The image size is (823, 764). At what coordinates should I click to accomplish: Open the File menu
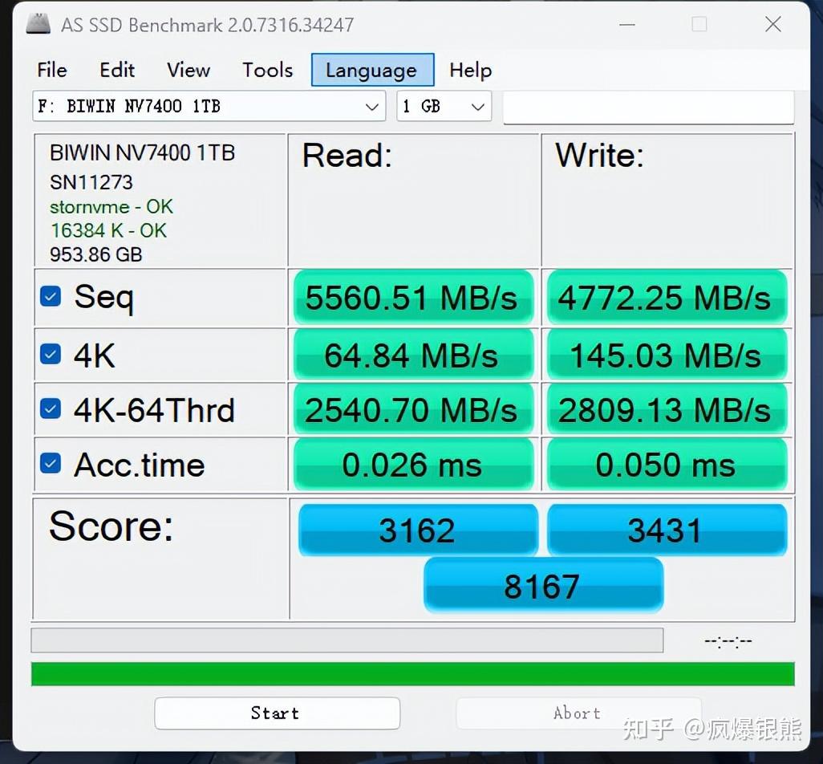(52, 70)
